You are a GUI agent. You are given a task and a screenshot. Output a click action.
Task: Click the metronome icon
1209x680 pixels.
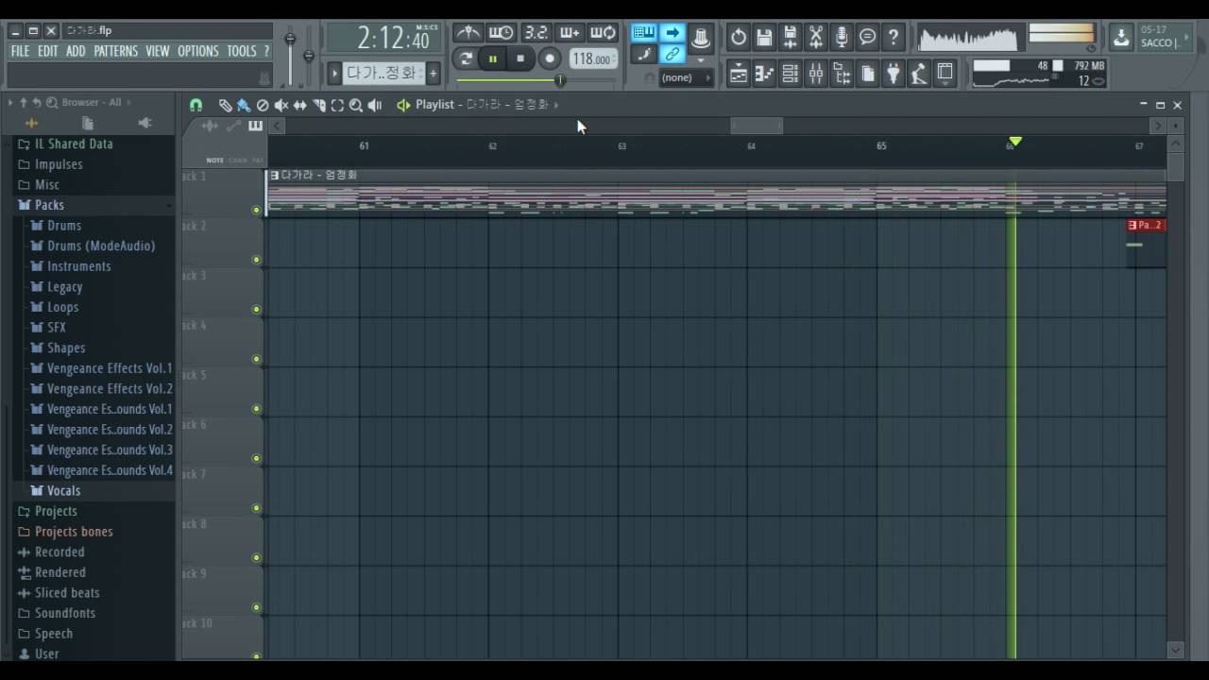[468, 33]
